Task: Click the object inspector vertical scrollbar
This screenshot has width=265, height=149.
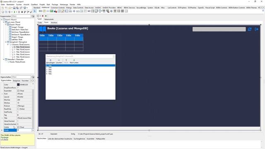Action: click(33, 107)
